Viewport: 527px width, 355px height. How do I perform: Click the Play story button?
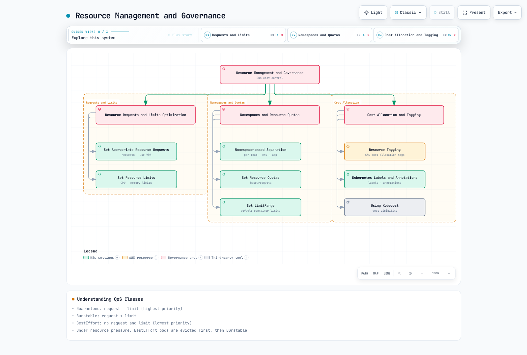(180, 35)
